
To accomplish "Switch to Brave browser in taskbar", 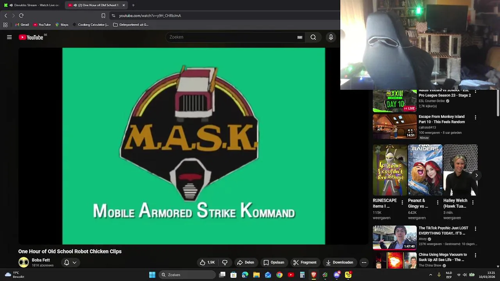I will [314, 275].
